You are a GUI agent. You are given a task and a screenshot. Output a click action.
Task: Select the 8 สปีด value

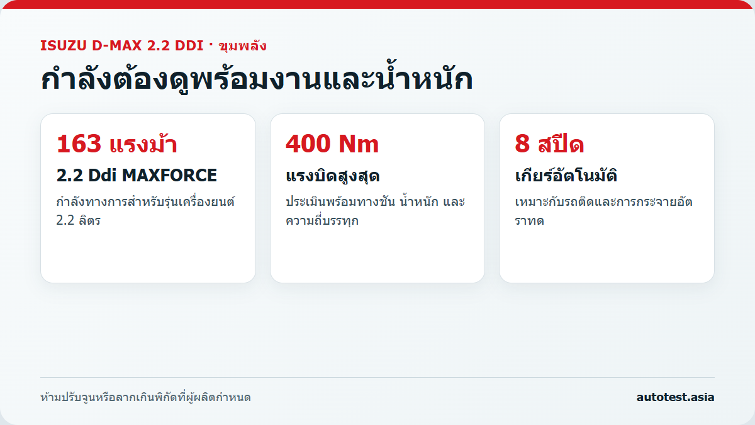pos(549,144)
